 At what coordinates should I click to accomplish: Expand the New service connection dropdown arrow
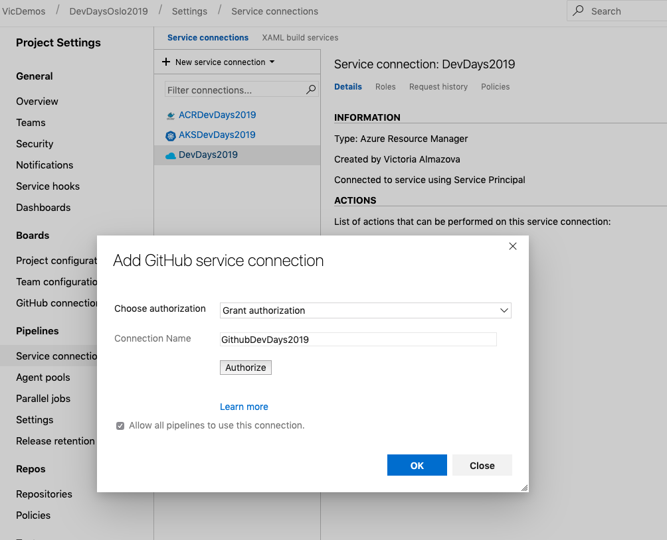point(274,62)
